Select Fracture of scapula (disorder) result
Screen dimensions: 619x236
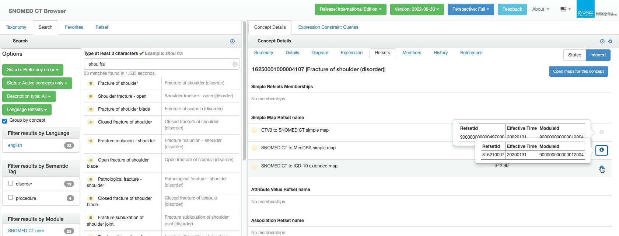[x=194, y=109]
